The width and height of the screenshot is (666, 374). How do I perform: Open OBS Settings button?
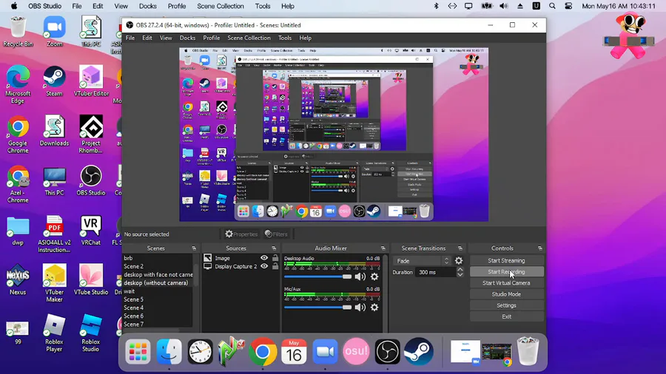pyautogui.click(x=506, y=305)
